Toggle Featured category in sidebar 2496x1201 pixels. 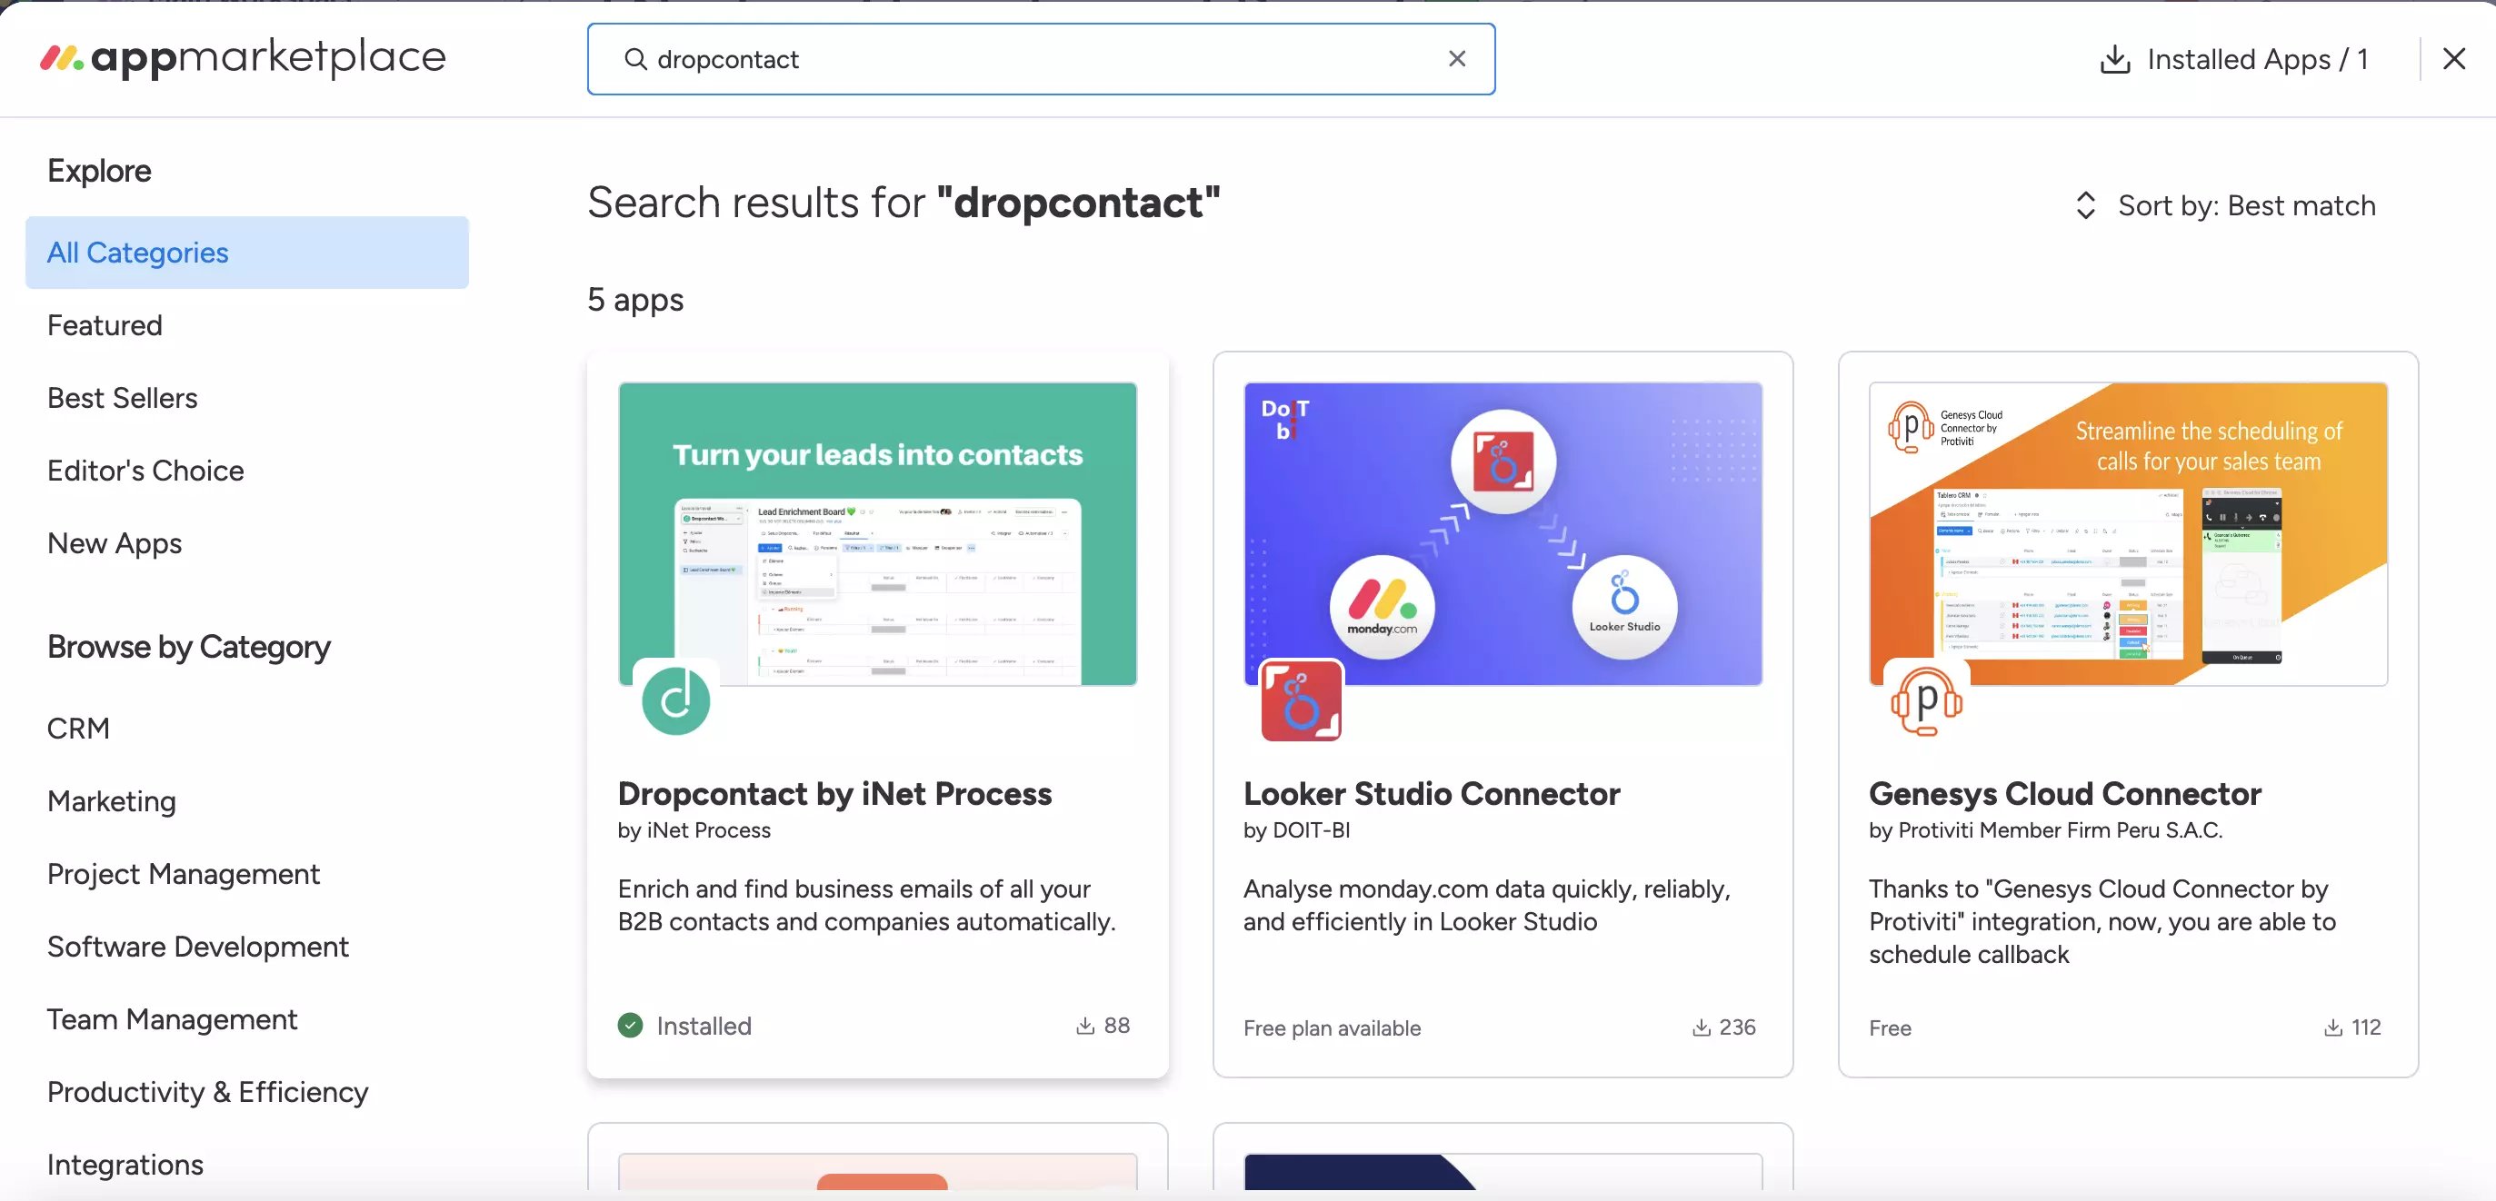(104, 324)
